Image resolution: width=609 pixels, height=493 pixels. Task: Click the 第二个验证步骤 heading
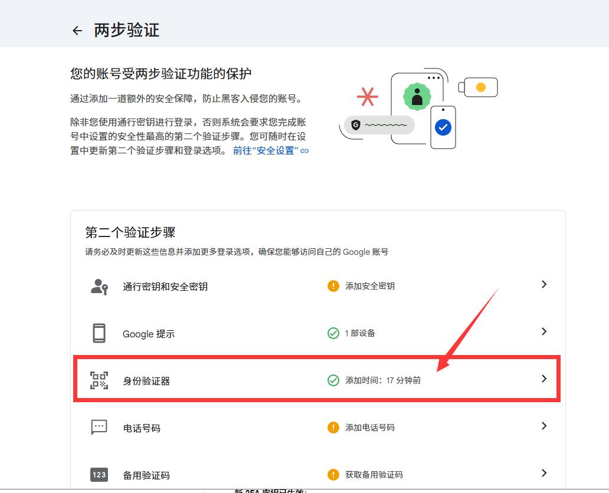[130, 232]
